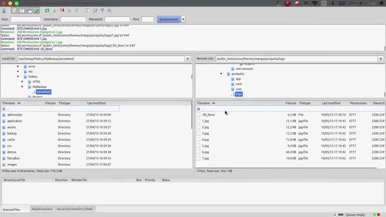The width and height of the screenshot is (386, 217).
Task: Open the Quickconnect history dropdown arrow
Action: pyautogui.click(x=183, y=19)
